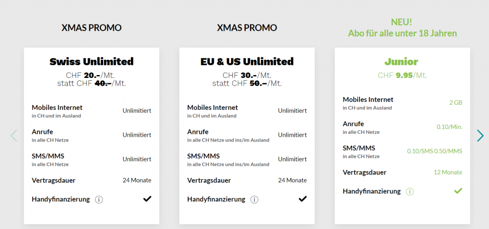Click the Junior CHF 9.95 price
Viewport: 489px width, 229px height.
(x=402, y=75)
